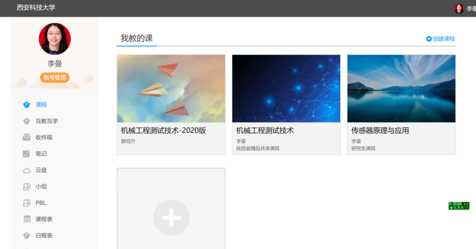Open the 传感器原理与应用 lake course thumbnail
Image resolution: width=476 pixels, height=249 pixels.
tap(401, 89)
